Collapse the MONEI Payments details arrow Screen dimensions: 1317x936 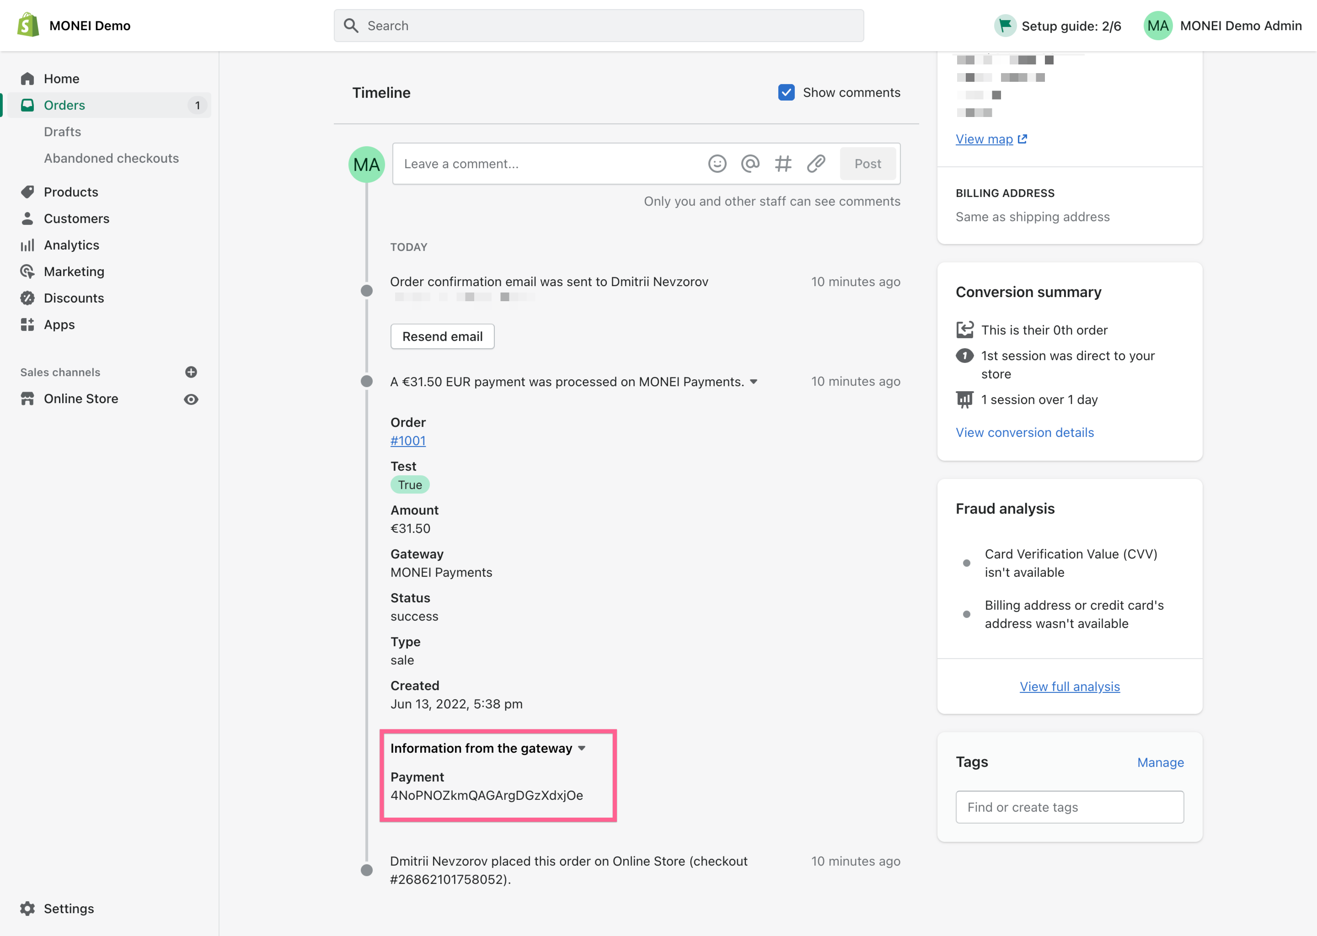click(754, 382)
